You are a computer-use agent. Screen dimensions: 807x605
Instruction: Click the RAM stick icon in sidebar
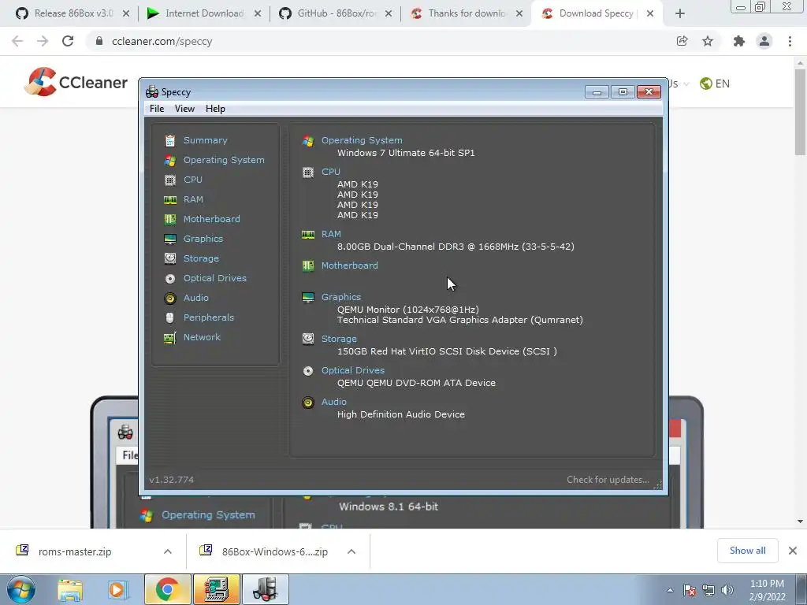click(170, 200)
